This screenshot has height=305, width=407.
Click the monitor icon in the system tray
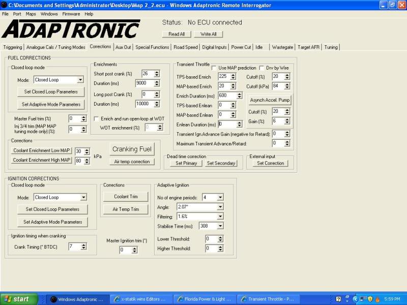coord(362,299)
